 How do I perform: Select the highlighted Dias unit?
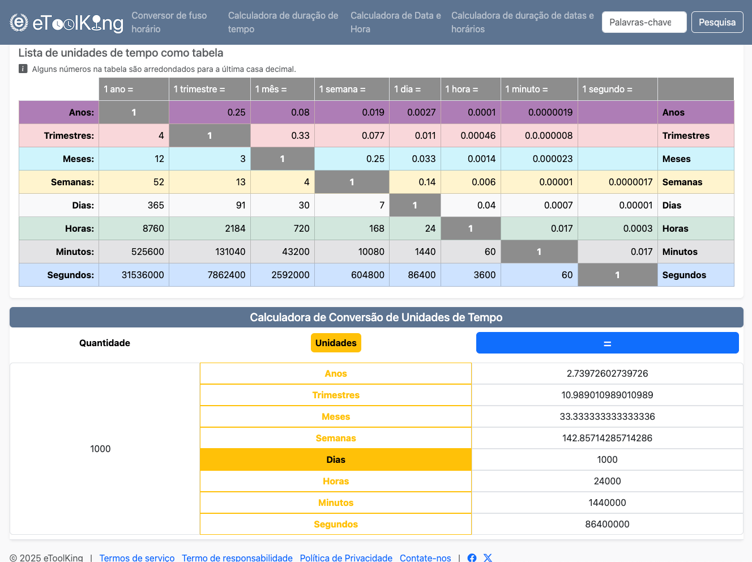tap(336, 460)
